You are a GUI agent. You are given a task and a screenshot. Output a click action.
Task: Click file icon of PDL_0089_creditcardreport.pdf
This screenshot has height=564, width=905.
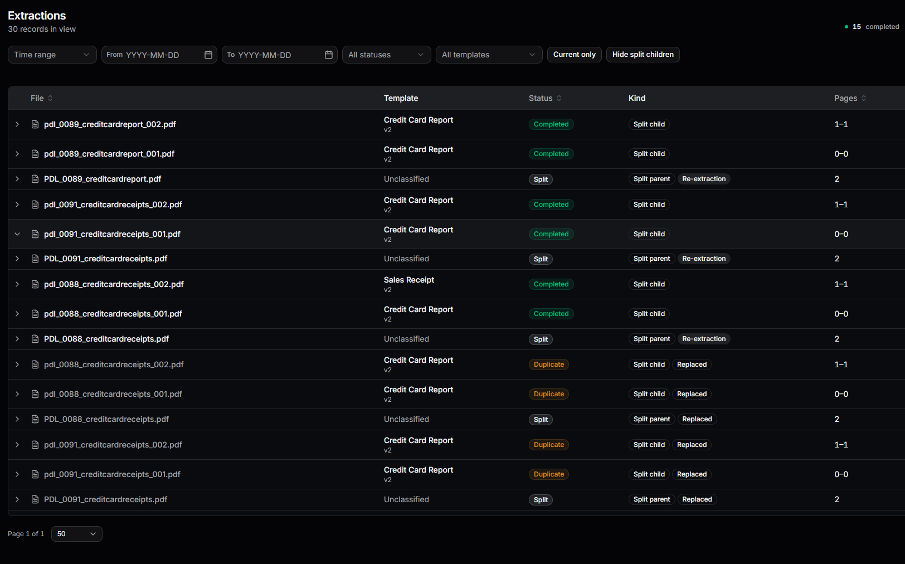35,179
